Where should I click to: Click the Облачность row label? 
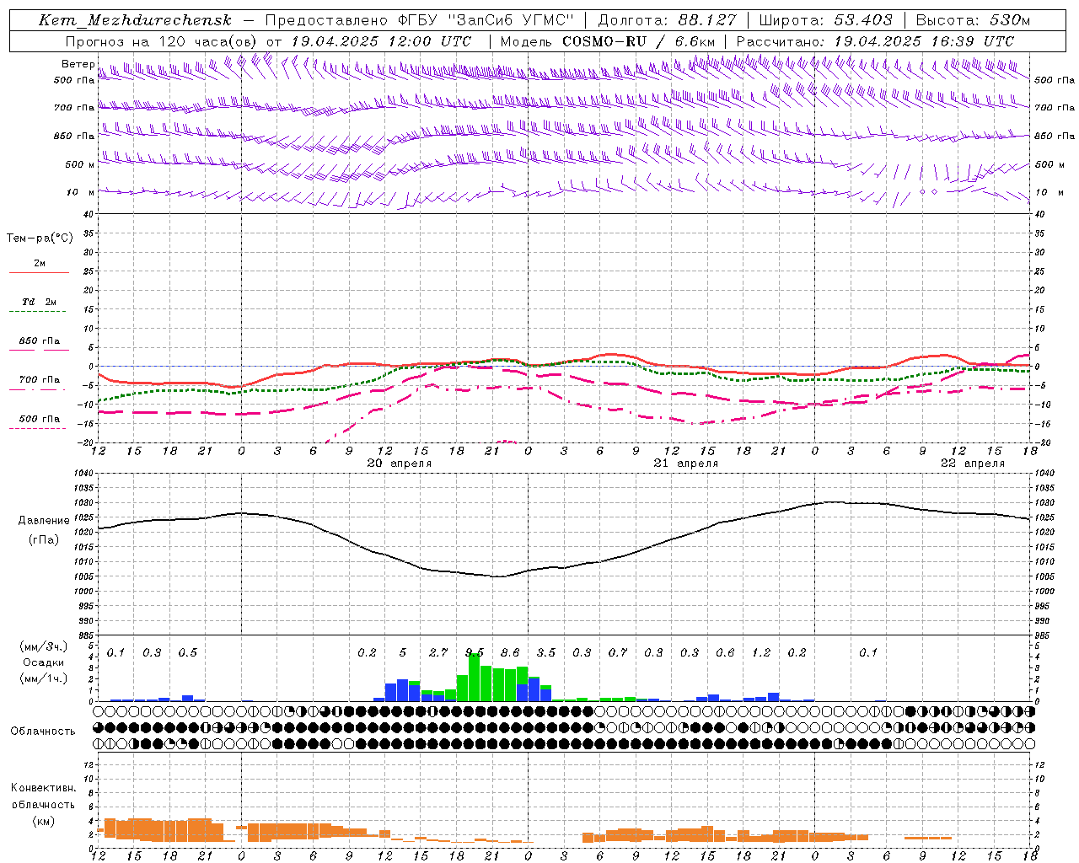pos(43,732)
